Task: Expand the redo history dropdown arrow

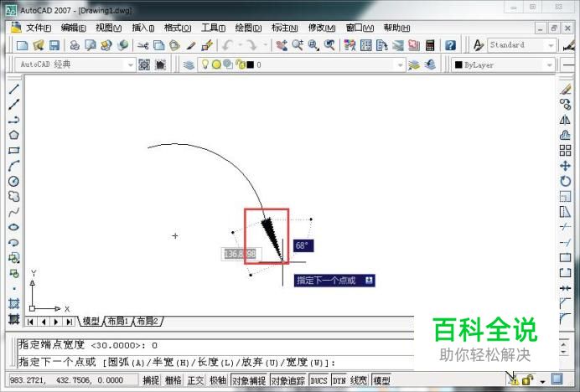Action: pos(265,44)
